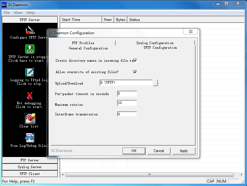
Task: Open the View menu
Action: pos(18,13)
